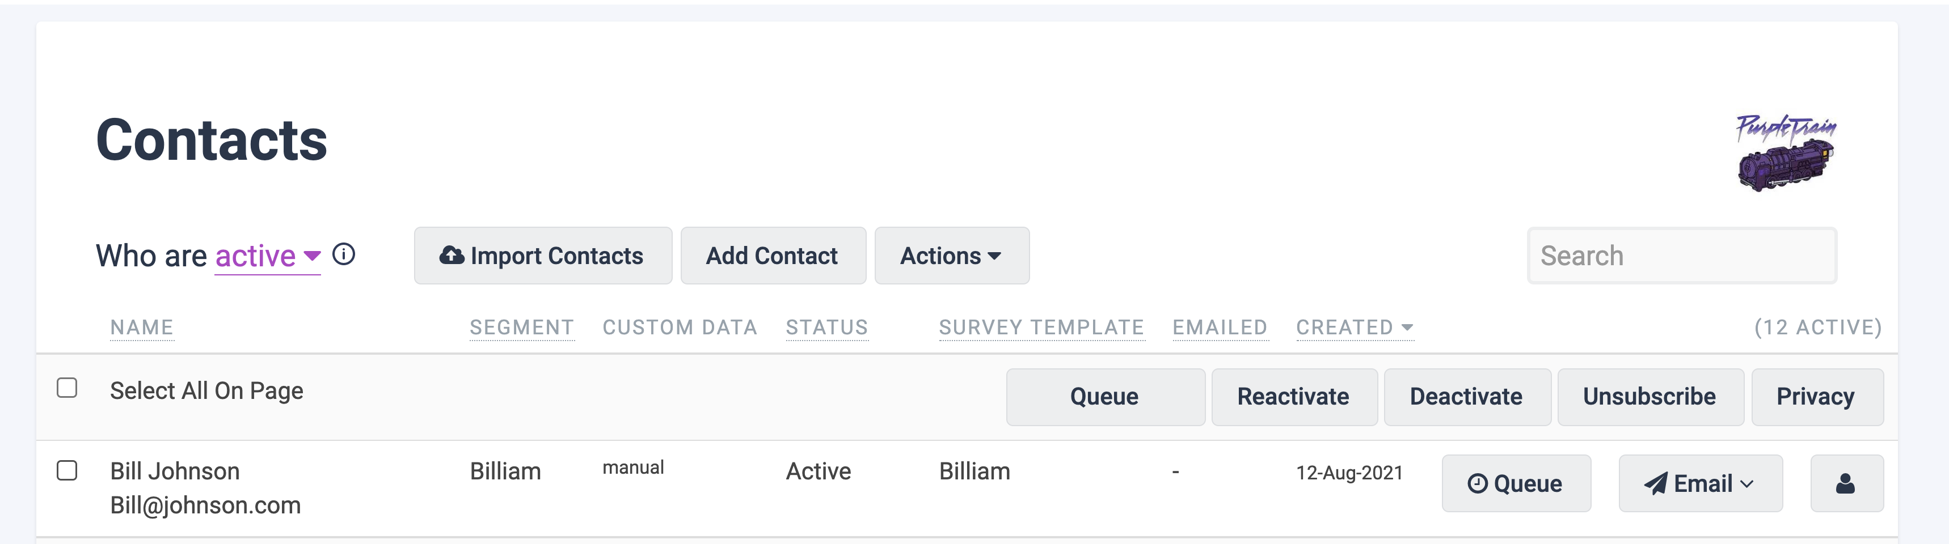Click the Purple Train logo
1949x544 pixels.
pyautogui.click(x=1786, y=152)
